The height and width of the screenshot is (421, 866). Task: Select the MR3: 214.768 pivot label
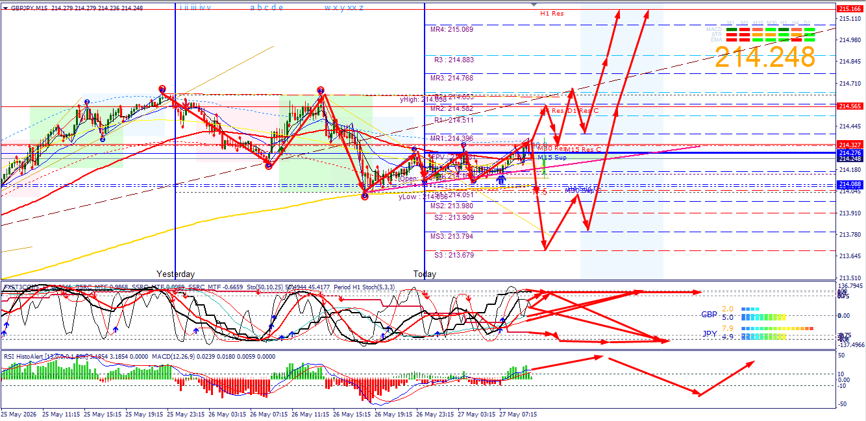pos(451,78)
